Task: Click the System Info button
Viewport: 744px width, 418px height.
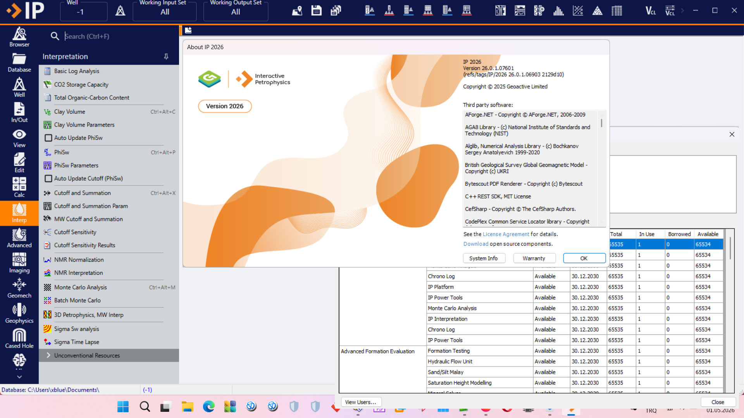Action: (484, 258)
